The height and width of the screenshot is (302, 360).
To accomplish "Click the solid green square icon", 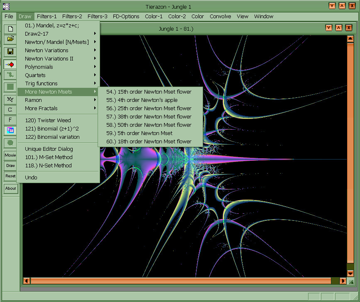I will 10,87.
